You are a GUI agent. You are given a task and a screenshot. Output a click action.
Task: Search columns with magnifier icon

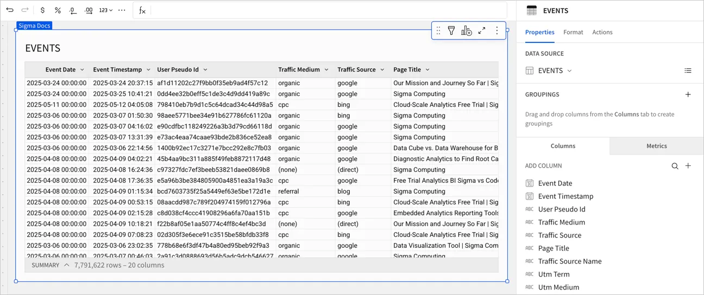pos(675,166)
